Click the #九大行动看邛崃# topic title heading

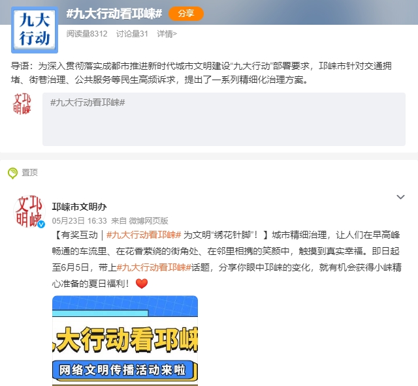point(114,14)
